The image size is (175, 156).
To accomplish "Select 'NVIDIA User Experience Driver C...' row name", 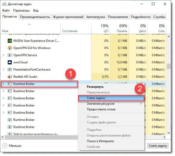I will coord(36,41).
